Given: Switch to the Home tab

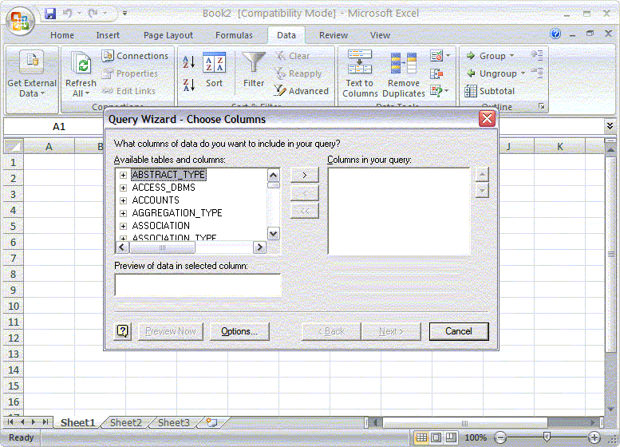Looking at the screenshot, I should click(62, 35).
